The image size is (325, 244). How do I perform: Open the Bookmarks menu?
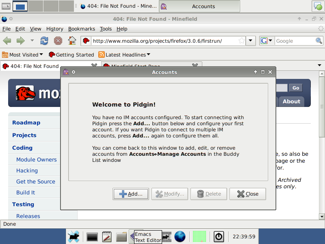click(82, 29)
